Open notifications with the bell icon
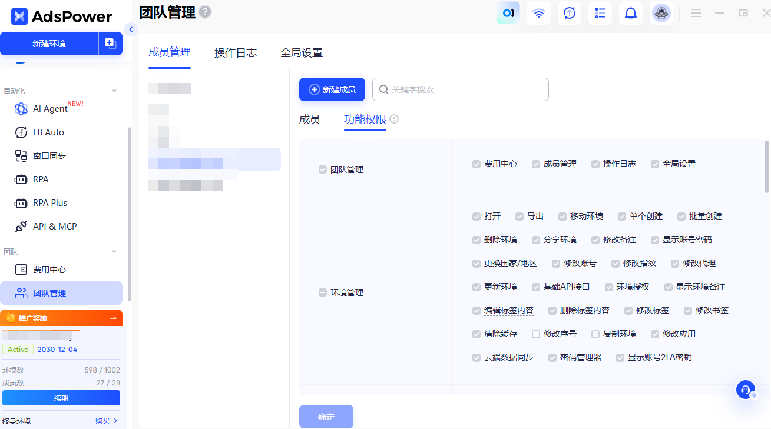 (631, 13)
